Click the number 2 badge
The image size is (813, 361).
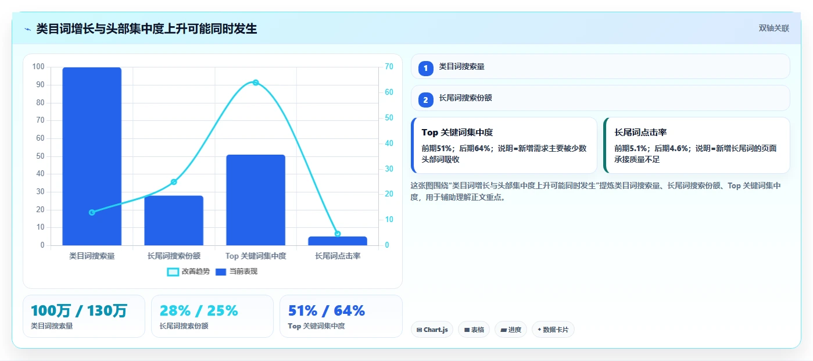[425, 100]
